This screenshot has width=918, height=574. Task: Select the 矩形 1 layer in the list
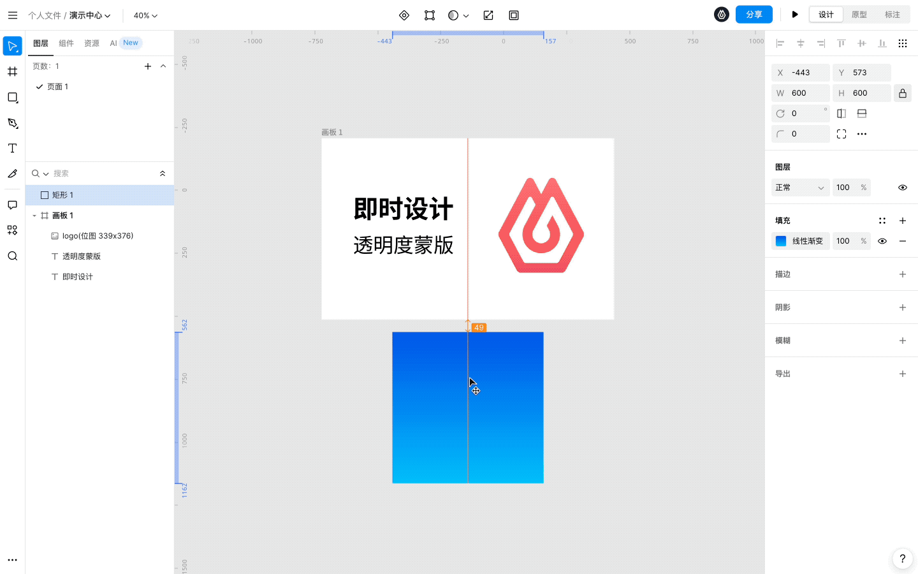(x=64, y=195)
